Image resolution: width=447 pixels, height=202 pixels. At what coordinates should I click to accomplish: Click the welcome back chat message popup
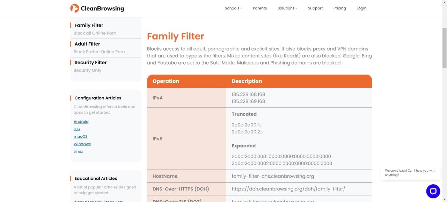pos(410,173)
